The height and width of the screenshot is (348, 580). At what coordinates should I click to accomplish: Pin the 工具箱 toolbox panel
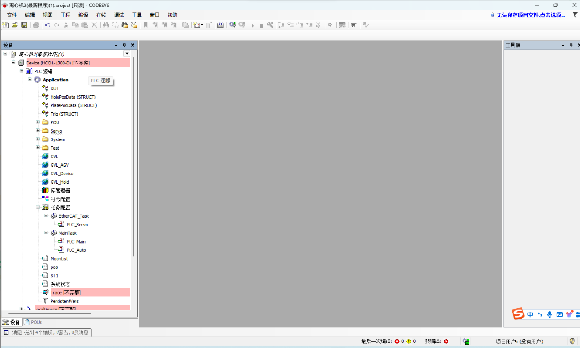click(x=571, y=45)
